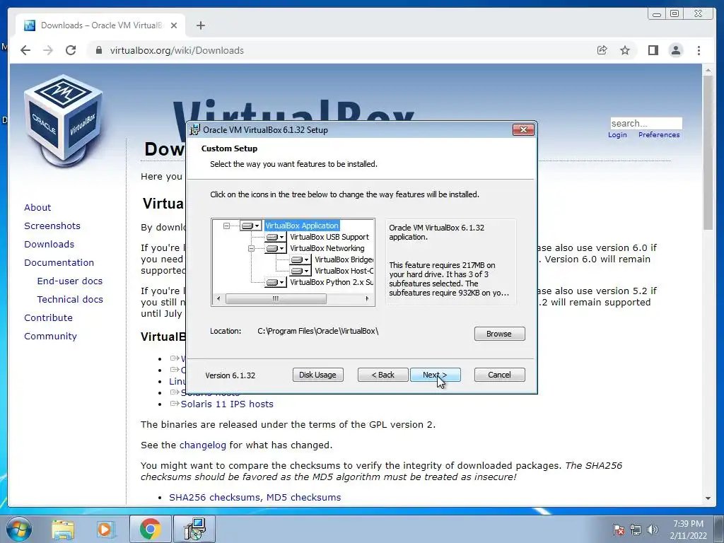This screenshot has width=724, height=543.
Task: Open VirtualBox Networking feature dropdown
Action: point(275,248)
